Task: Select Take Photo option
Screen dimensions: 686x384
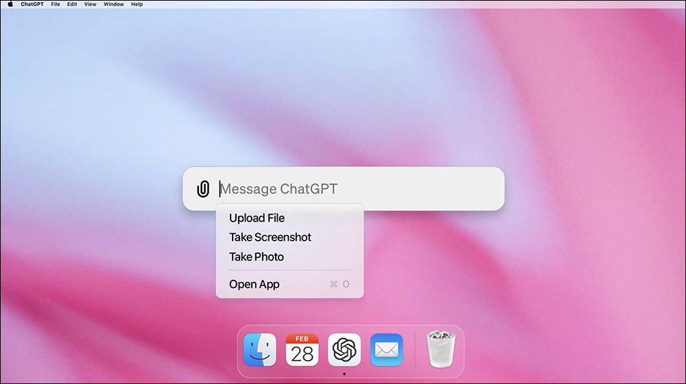Action: (x=289, y=256)
